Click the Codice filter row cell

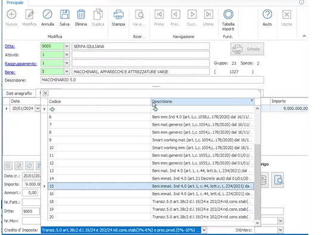point(99,109)
